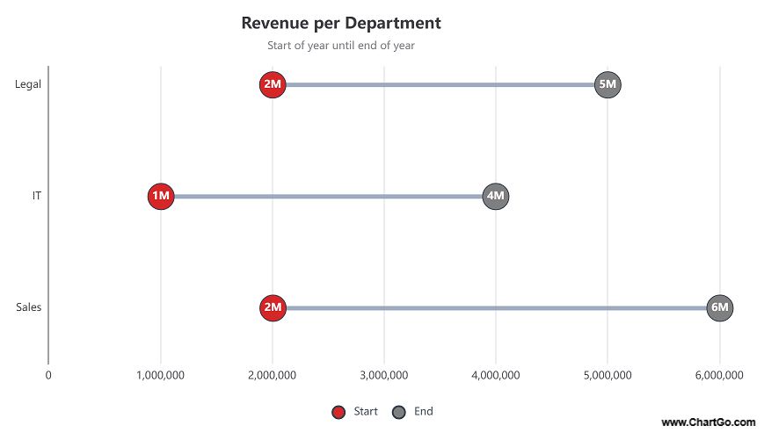The image size is (764, 433).
Task: Select the red 1M start marker for IT
Action: click(x=161, y=196)
